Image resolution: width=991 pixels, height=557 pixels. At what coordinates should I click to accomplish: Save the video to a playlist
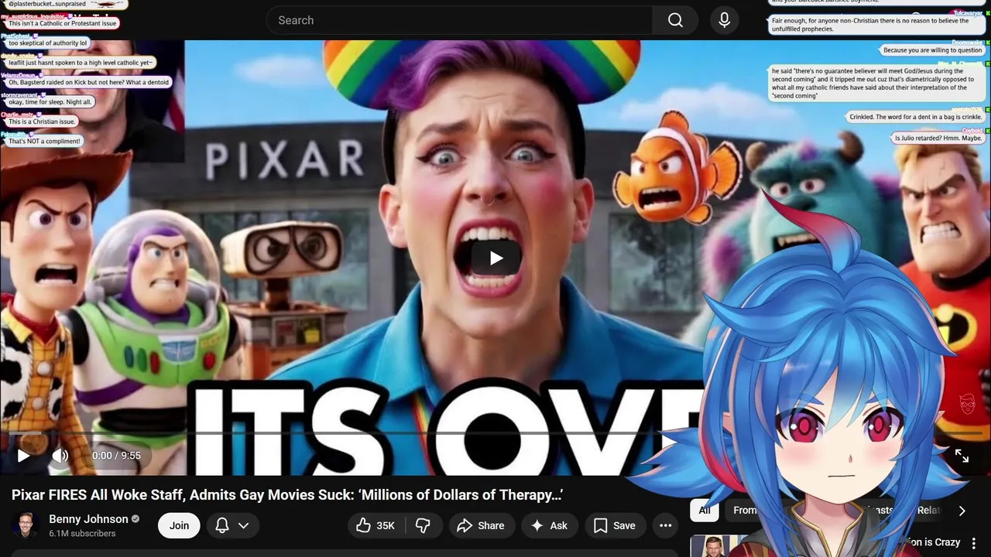point(615,525)
